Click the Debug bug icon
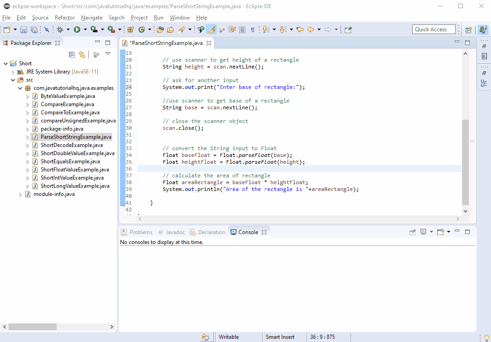This screenshot has height=342, width=491. pos(60,29)
